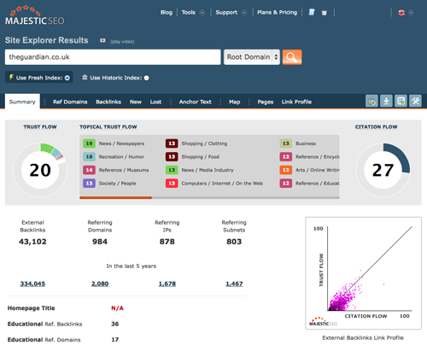Click the UK flag language icon
Viewport: 427px width, 345px height.
pyautogui.click(x=401, y=13)
